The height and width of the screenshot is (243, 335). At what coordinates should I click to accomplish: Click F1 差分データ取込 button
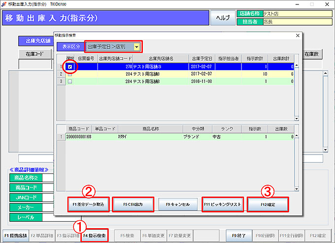(x=88, y=204)
